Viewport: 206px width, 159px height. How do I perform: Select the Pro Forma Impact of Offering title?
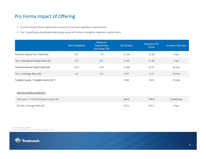tap(45, 17)
